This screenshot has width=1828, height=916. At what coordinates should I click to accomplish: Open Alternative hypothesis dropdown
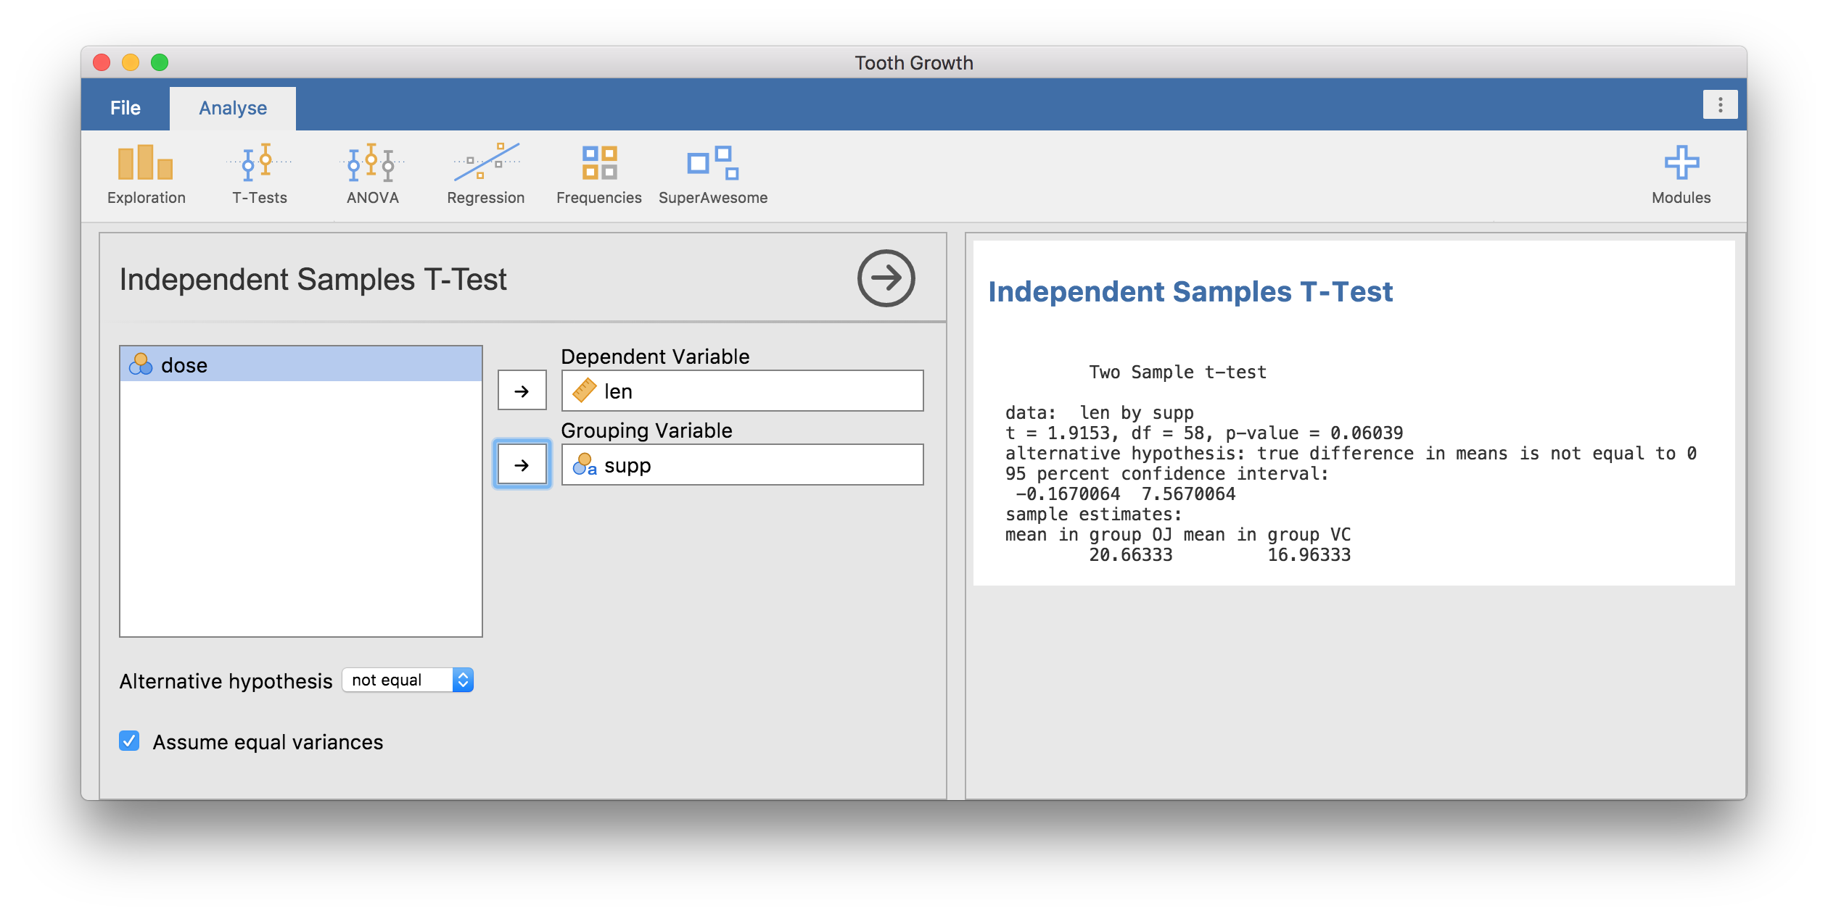point(408,680)
